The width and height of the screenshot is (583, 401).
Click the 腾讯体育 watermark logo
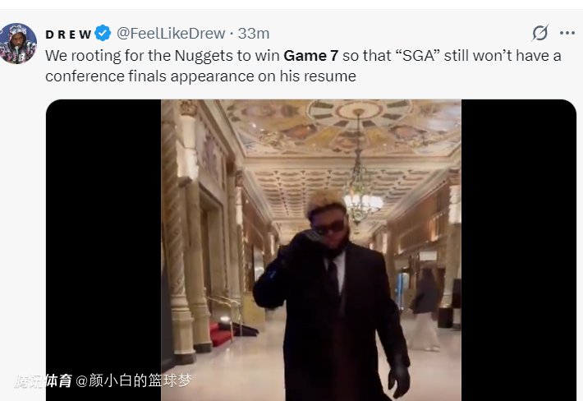44,381
